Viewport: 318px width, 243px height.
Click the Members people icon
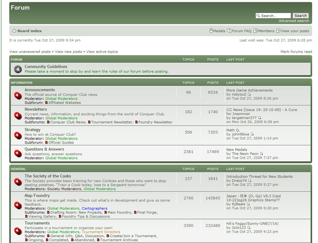255,31
